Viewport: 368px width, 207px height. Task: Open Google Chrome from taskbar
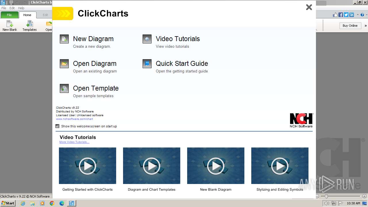pyautogui.click(x=52, y=203)
